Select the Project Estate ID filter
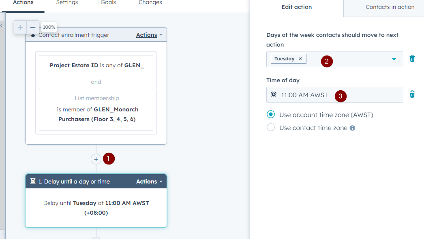Screen dimensions: 424x239 tap(96, 65)
